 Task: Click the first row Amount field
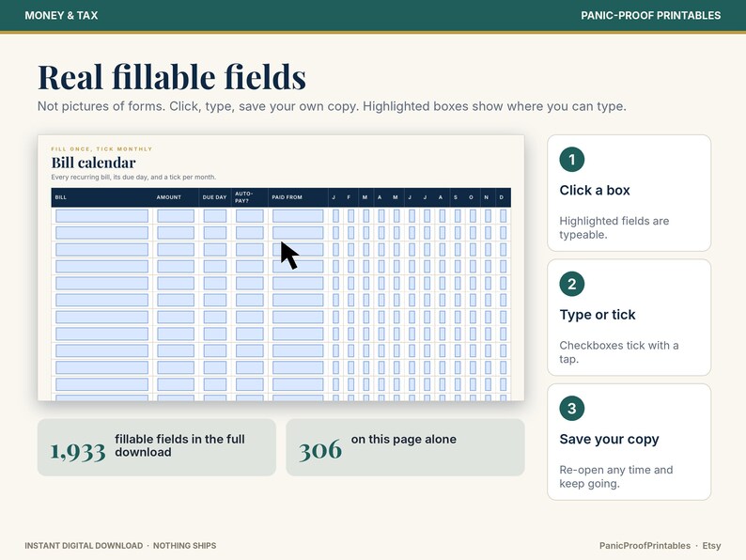[176, 216]
